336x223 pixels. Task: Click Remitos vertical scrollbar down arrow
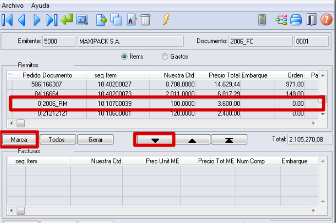[323, 114]
